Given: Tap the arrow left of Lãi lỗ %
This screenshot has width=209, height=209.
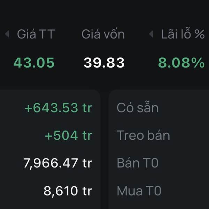Looking at the screenshot, I should tap(151, 34).
